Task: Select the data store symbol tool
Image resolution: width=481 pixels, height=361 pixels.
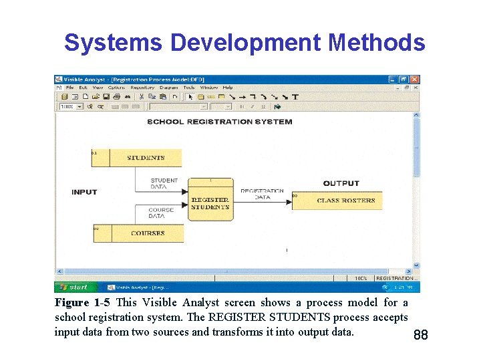Action: point(211,97)
